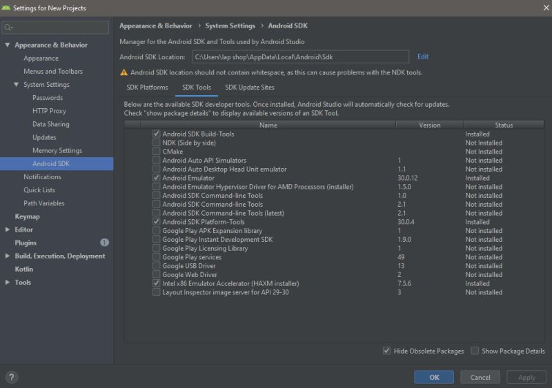Open Appearance settings page
552x388 pixels.
(41, 58)
